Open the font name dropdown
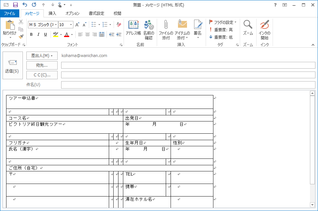 (56, 24)
